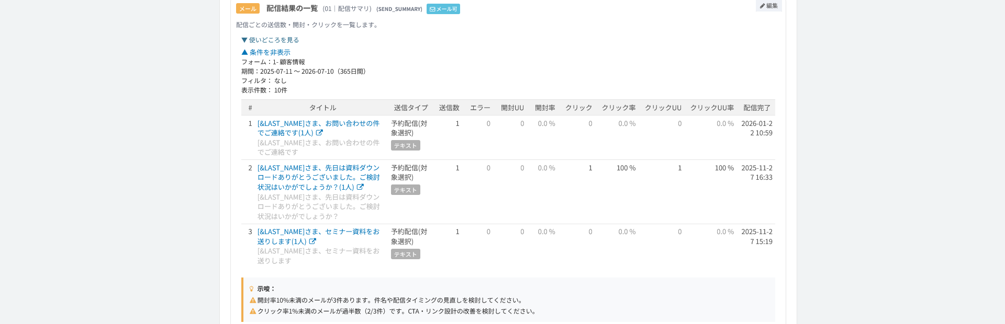Click the (SEND_SUMMARY) label

[x=399, y=9]
